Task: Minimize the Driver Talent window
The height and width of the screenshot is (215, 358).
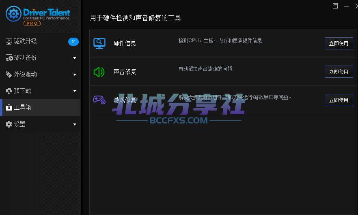Action: (x=347, y=6)
